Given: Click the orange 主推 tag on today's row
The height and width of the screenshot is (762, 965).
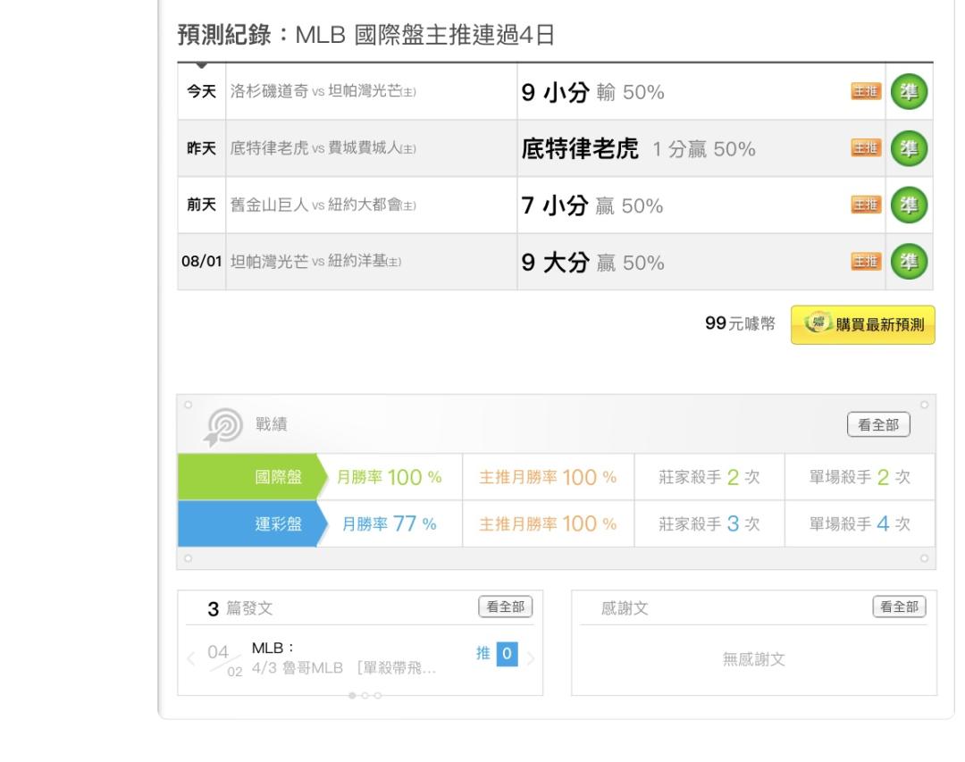Looking at the screenshot, I should coord(865,92).
